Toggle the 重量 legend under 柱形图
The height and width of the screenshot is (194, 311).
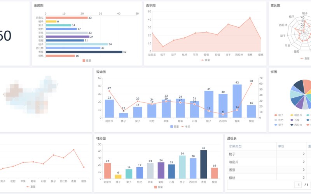pyautogui.click(x=159, y=187)
